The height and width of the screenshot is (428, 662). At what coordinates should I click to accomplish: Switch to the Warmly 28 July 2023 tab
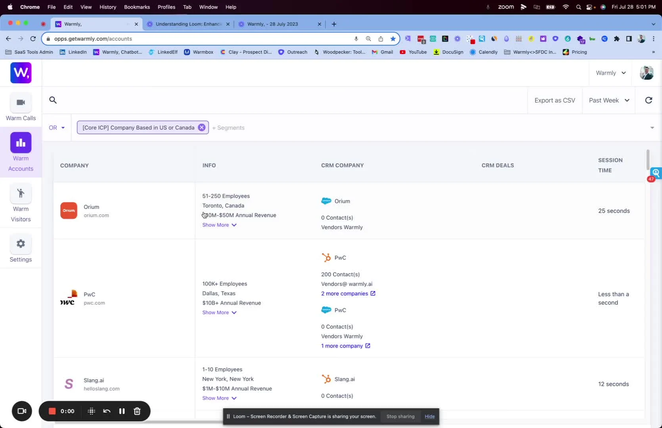tap(279, 24)
